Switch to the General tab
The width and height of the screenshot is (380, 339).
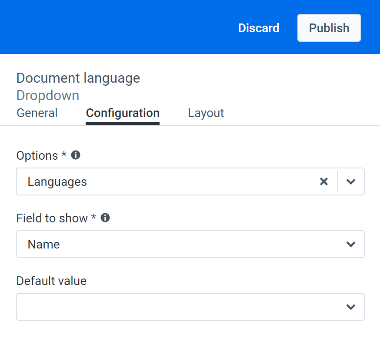[37, 113]
